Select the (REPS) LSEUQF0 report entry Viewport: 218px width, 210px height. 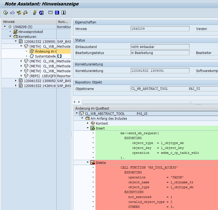click(40, 76)
